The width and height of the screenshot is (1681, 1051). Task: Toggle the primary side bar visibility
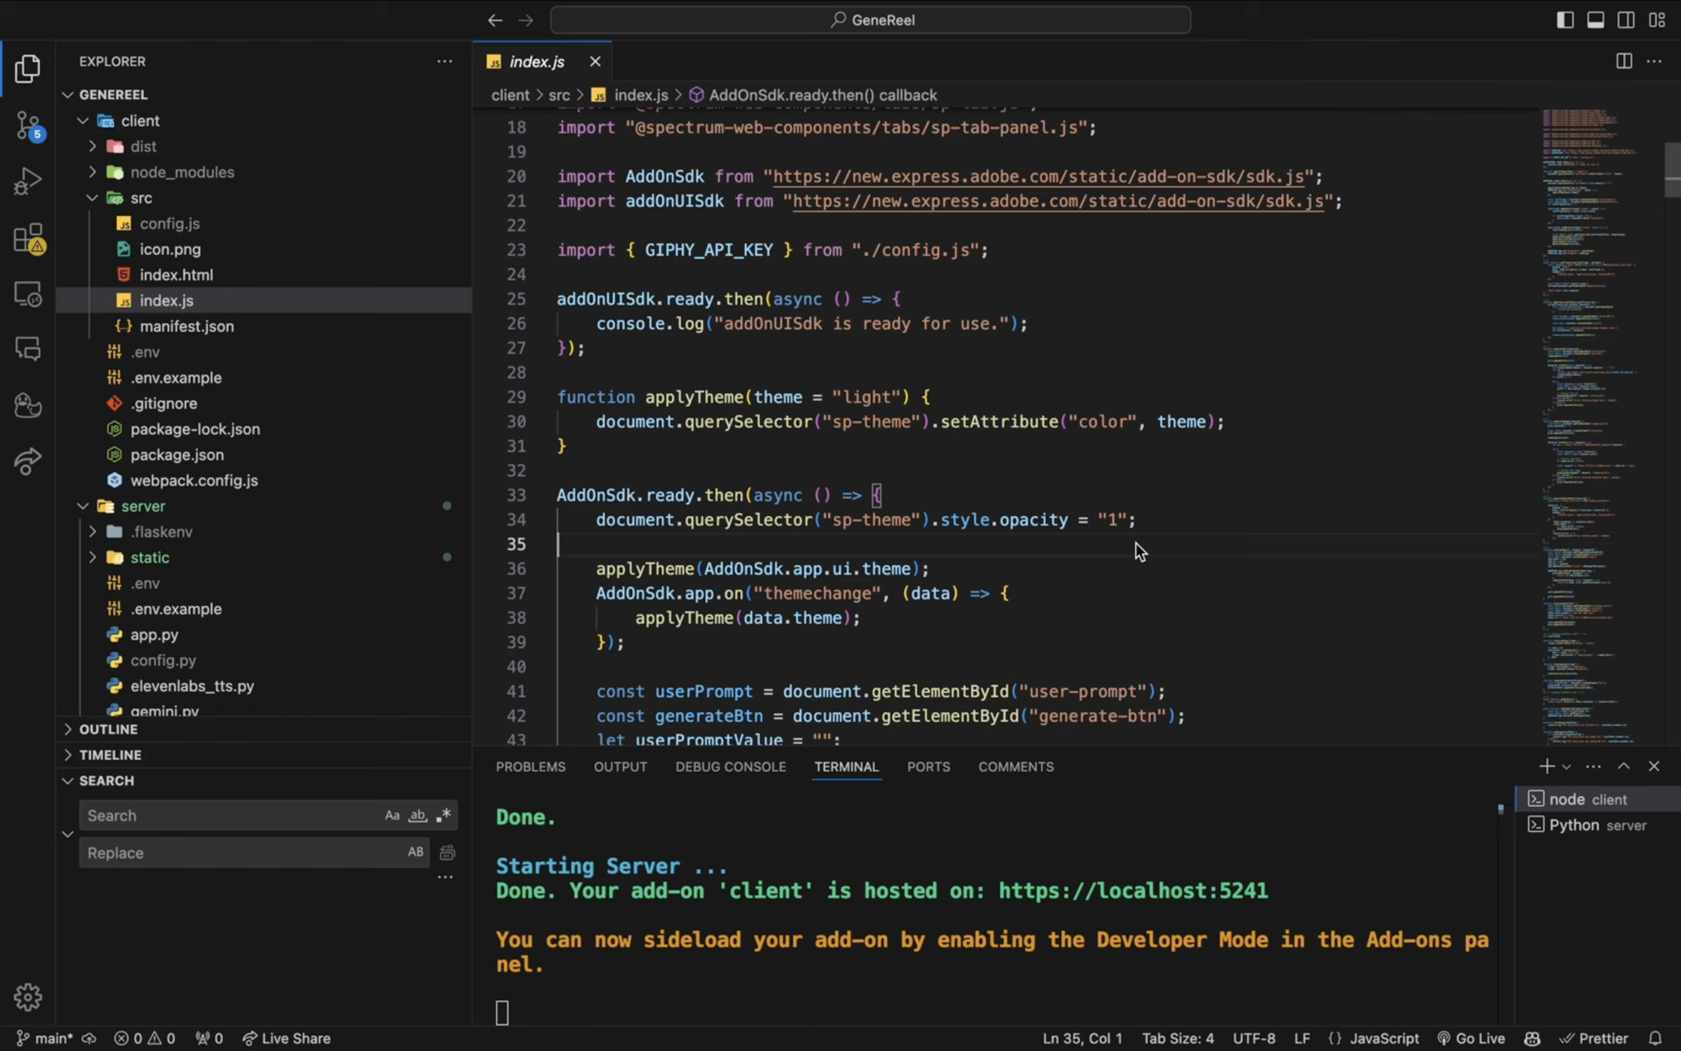pyautogui.click(x=1564, y=20)
